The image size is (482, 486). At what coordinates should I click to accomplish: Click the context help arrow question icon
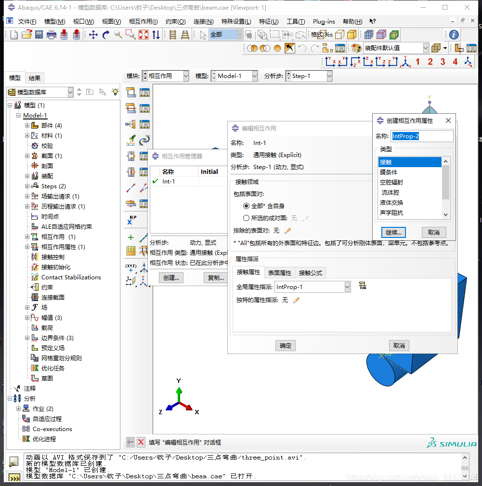pyautogui.click(x=372, y=21)
